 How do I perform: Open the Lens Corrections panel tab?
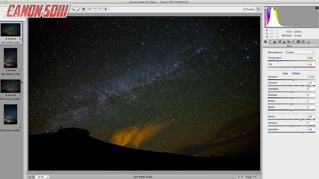click(x=289, y=42)
